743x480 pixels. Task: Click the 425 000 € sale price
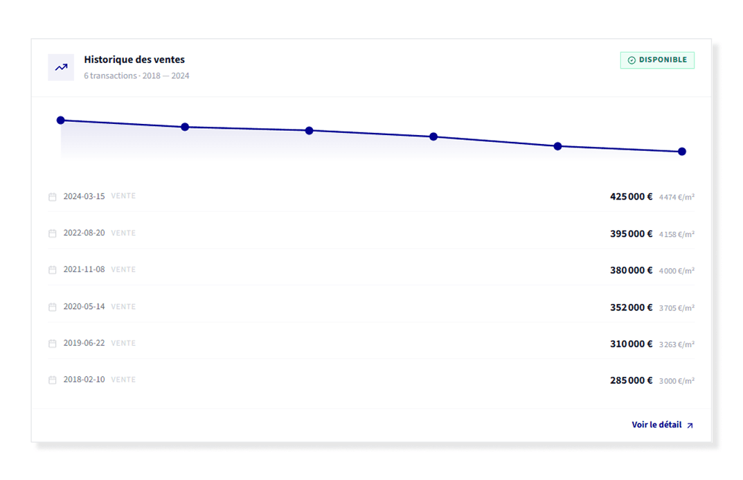tap(631, 197)
